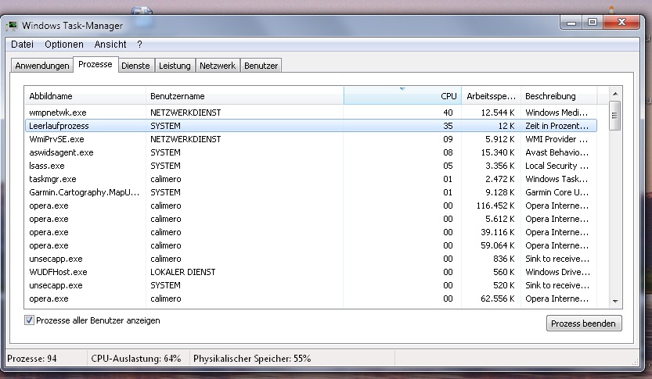
Task: Sort by the Beschreibung column header
Action: (x=558, y=96)
